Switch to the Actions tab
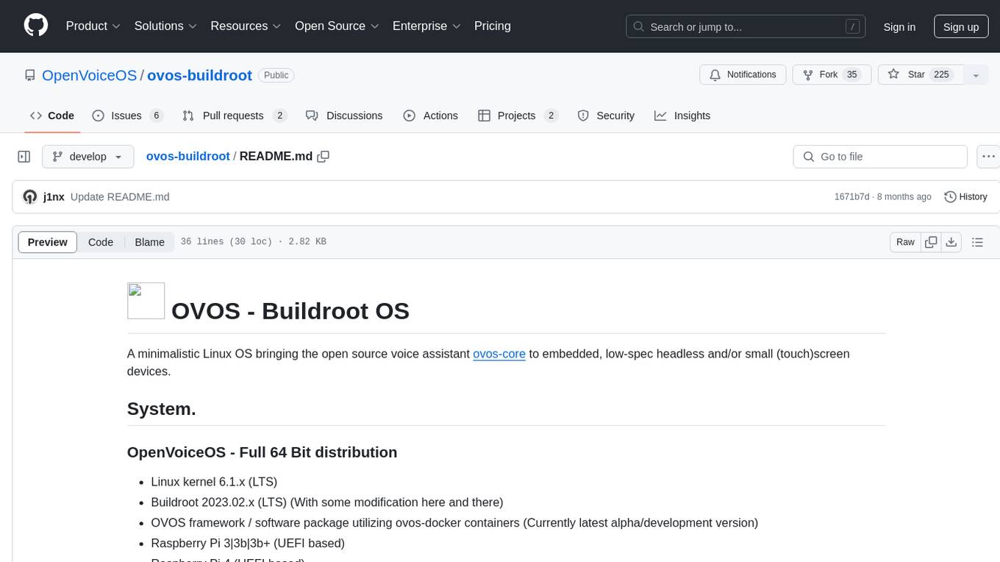Screen dimensions: 1000x562 [431, 115]
